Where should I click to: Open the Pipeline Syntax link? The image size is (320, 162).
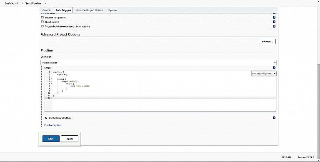(x=52, y=125)
